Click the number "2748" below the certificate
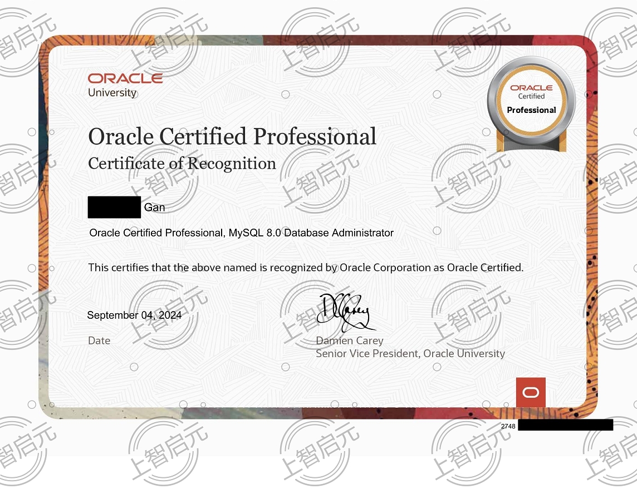The image size is (637, 489). (508, 426)
